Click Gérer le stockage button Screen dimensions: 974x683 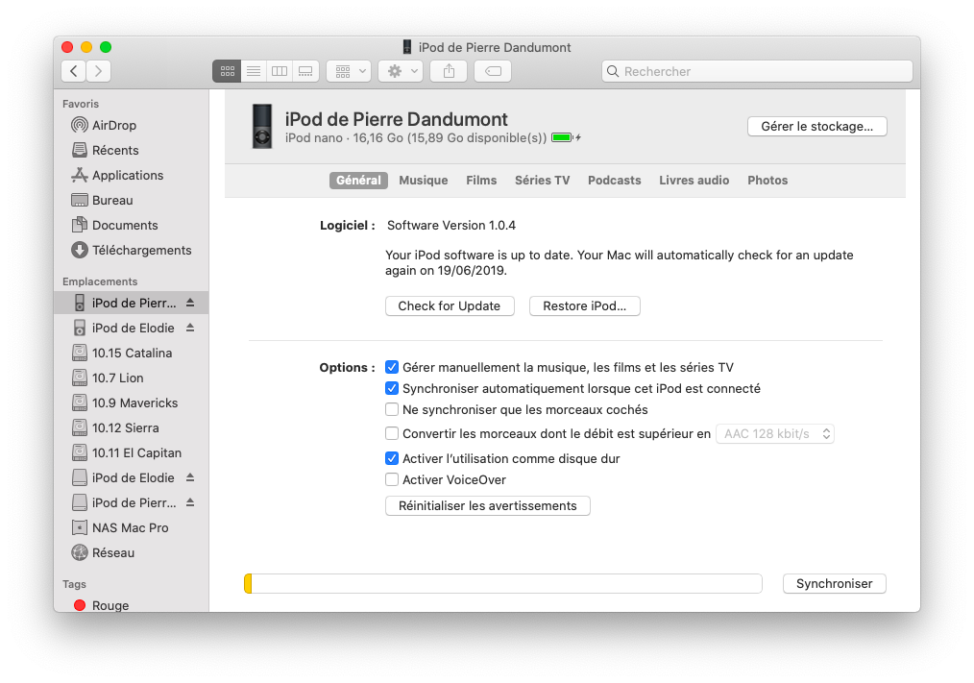click(x=816, y=126)
